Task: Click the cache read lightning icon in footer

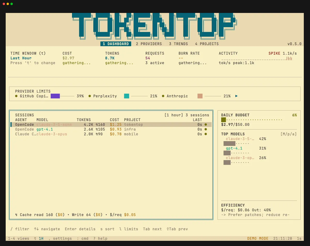Action: pos(16,215)
